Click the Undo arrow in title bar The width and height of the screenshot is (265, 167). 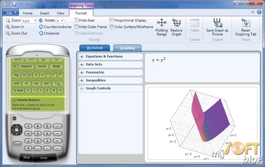21,4
